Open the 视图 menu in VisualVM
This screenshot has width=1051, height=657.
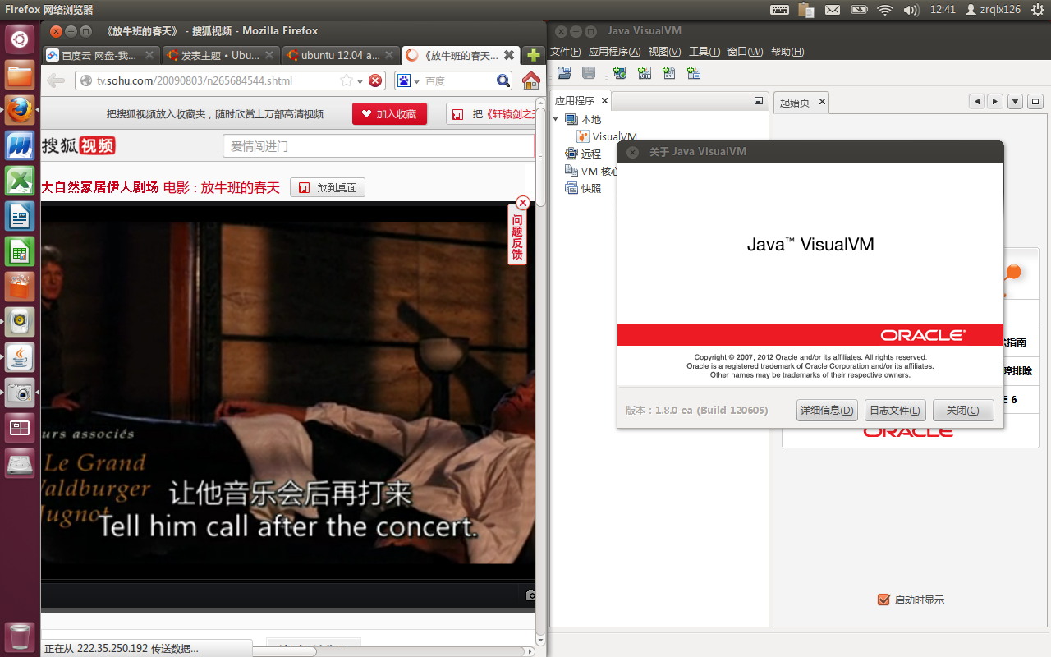(664, 52)
